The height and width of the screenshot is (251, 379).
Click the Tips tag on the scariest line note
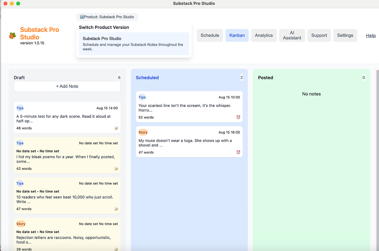point(142,97)
